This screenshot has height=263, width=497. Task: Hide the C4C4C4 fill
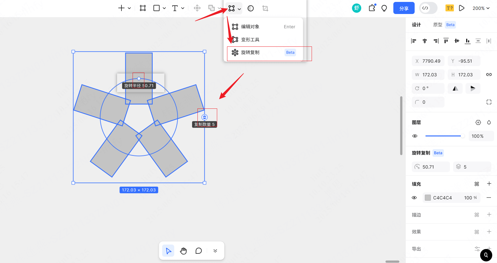coord(414,198)
